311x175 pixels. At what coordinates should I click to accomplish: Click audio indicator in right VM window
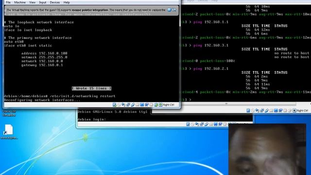point(258,110)
